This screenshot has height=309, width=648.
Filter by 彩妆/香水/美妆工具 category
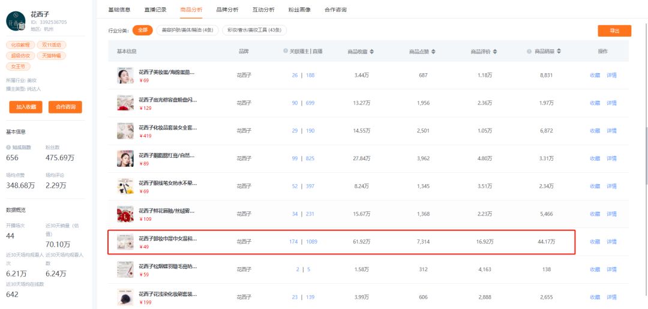tap(254, 30)
